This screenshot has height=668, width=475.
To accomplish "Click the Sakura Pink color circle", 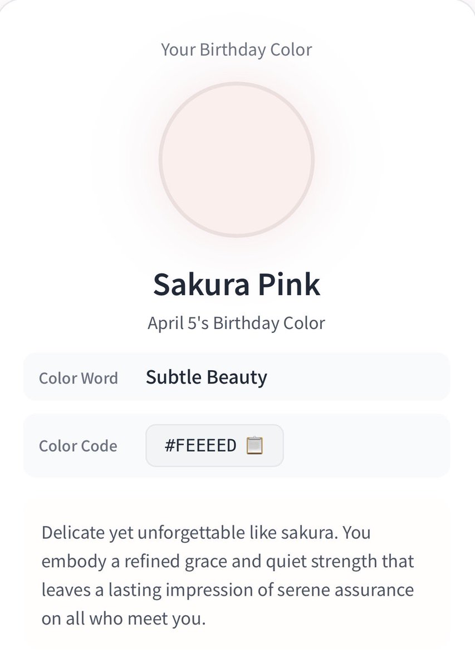I will coord(237,160).
